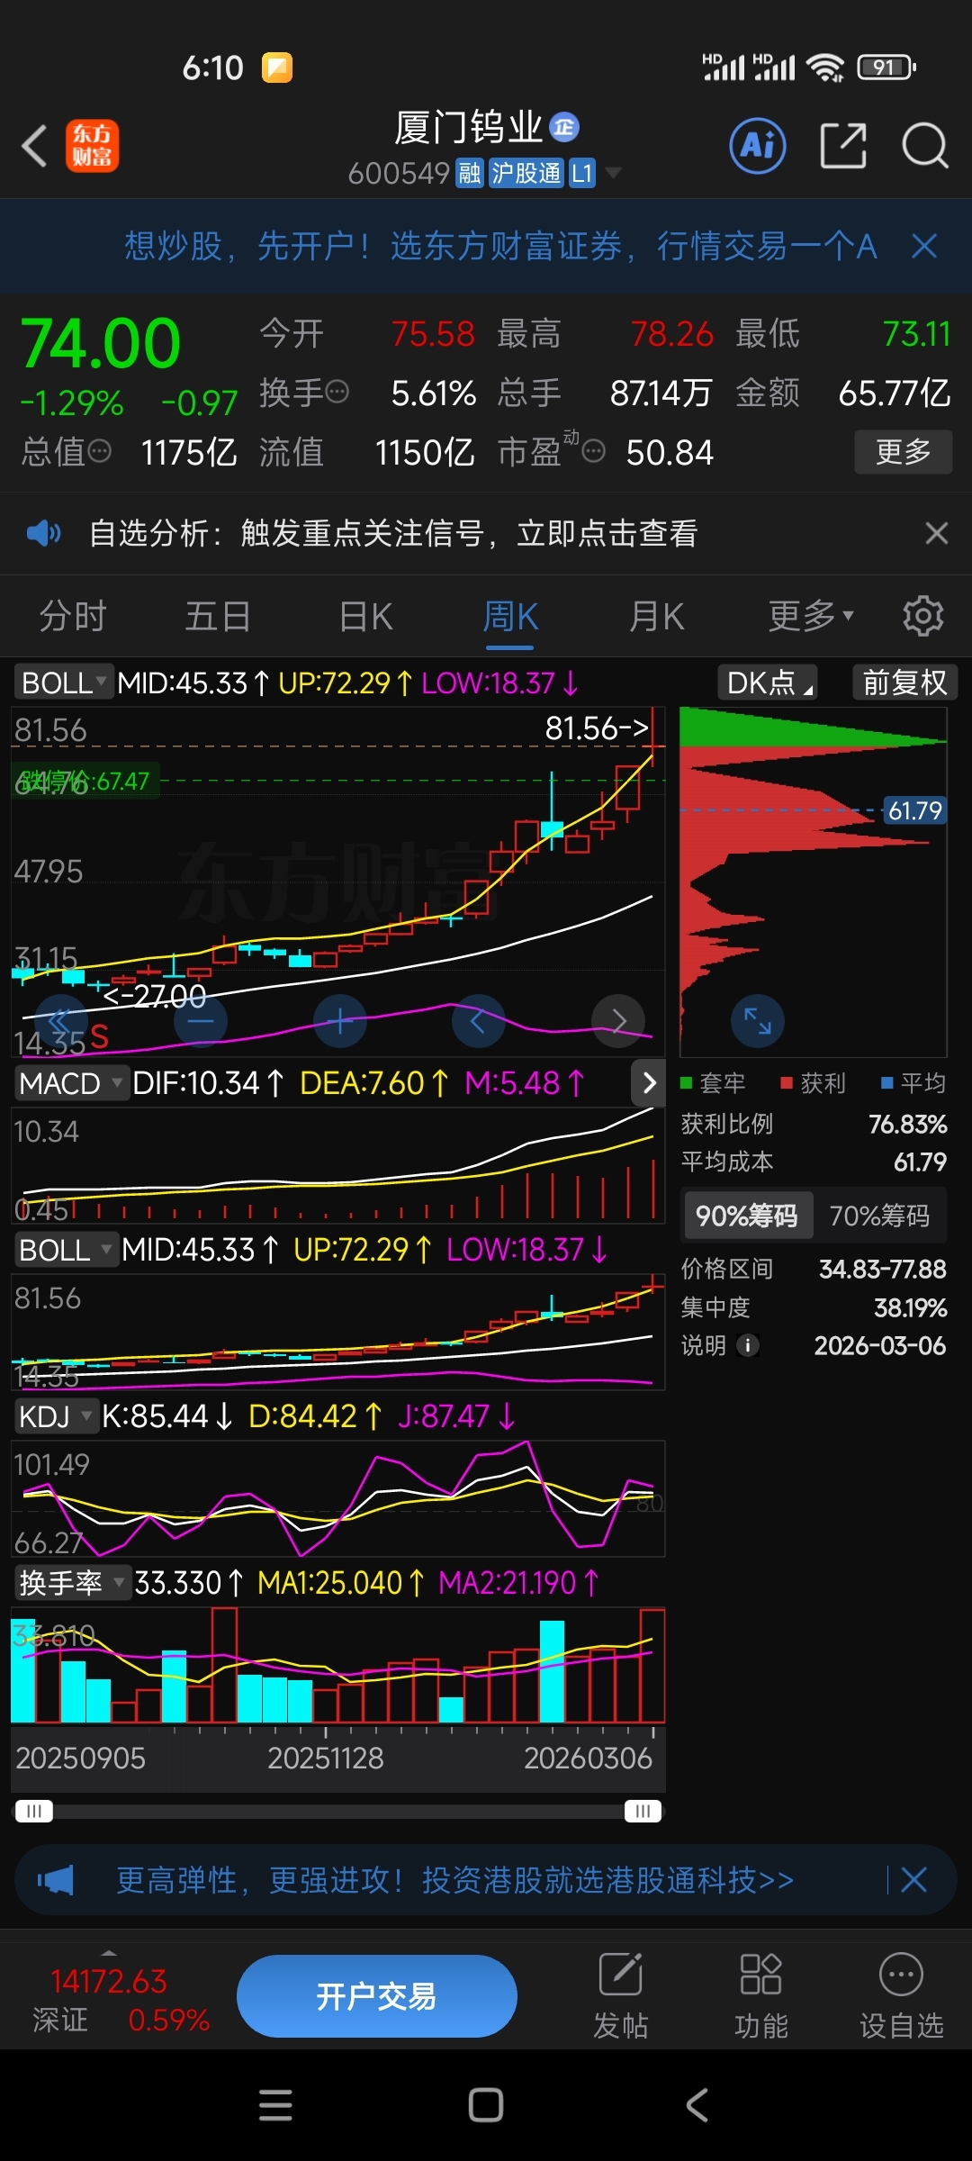Tap the info icon beside 说明

[x=748, y=1345]
